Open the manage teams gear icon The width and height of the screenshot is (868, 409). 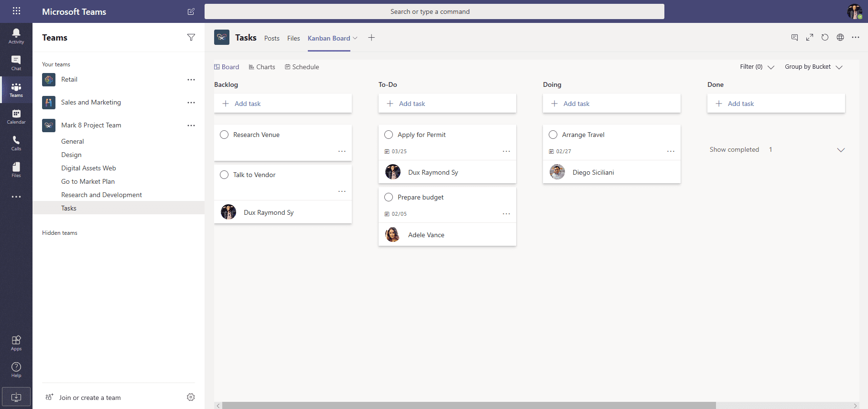pos(191,397)
